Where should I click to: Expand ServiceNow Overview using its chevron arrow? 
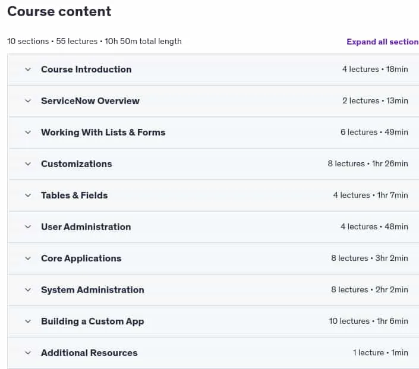click(28, 101)
